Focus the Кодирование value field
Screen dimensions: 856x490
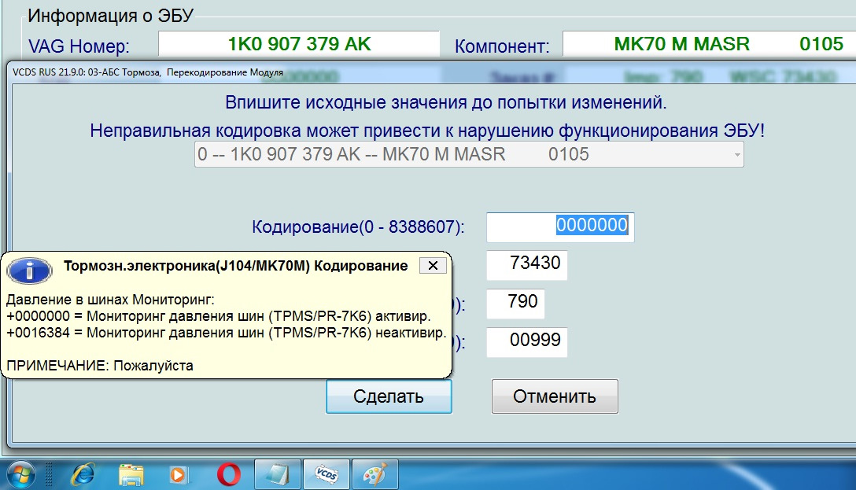(560, 227)
